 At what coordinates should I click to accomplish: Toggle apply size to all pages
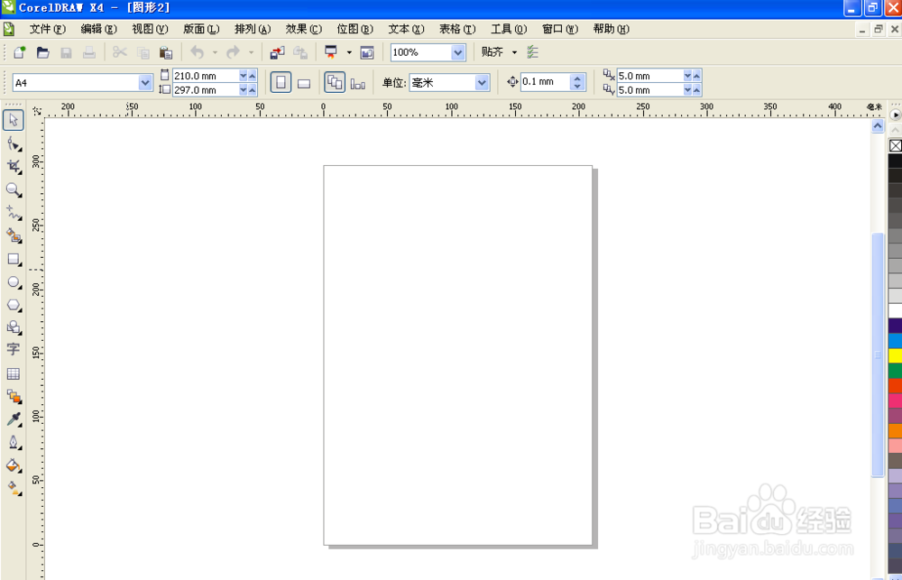[x=336, y=82]
